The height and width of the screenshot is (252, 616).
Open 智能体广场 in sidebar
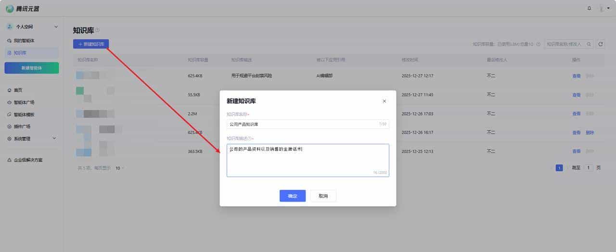[24, 102]
